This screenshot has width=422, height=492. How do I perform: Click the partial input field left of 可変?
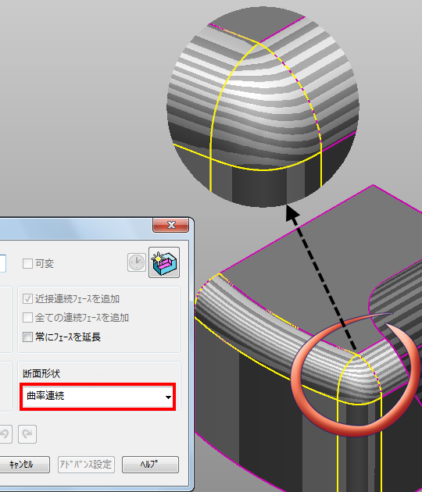(3, 263)
